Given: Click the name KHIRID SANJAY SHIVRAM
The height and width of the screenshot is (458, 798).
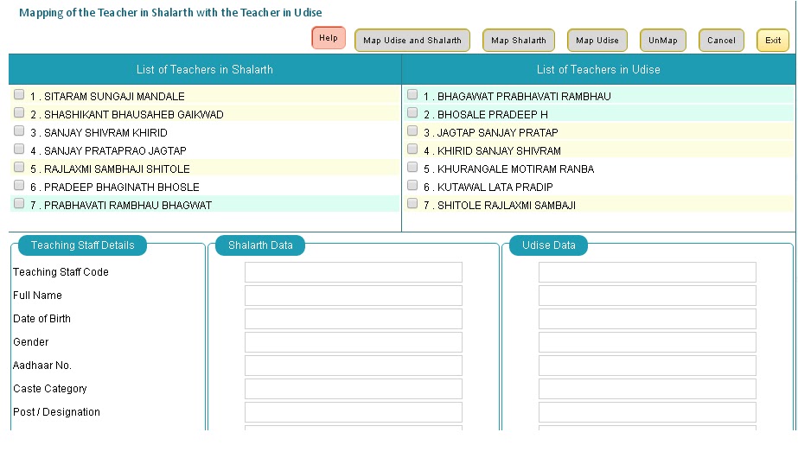Looking at the screenshot, I should [499, 151].
